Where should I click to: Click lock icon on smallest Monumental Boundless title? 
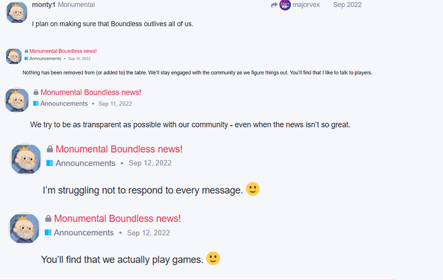26,51
